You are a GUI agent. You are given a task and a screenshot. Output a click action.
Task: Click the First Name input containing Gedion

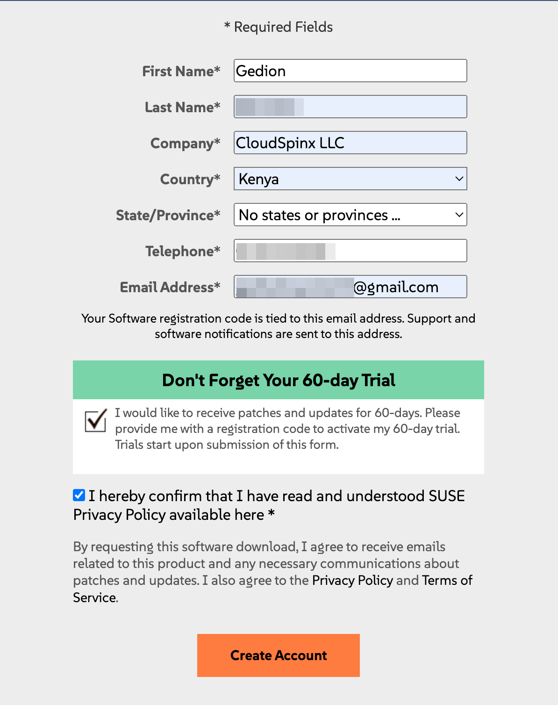pos(350,71)
